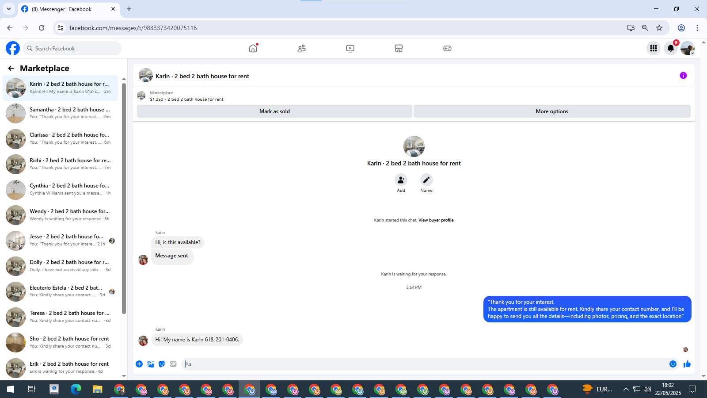707x398 pixels.
Task: Open the notifications bell
Action: [x=671, y=48]
